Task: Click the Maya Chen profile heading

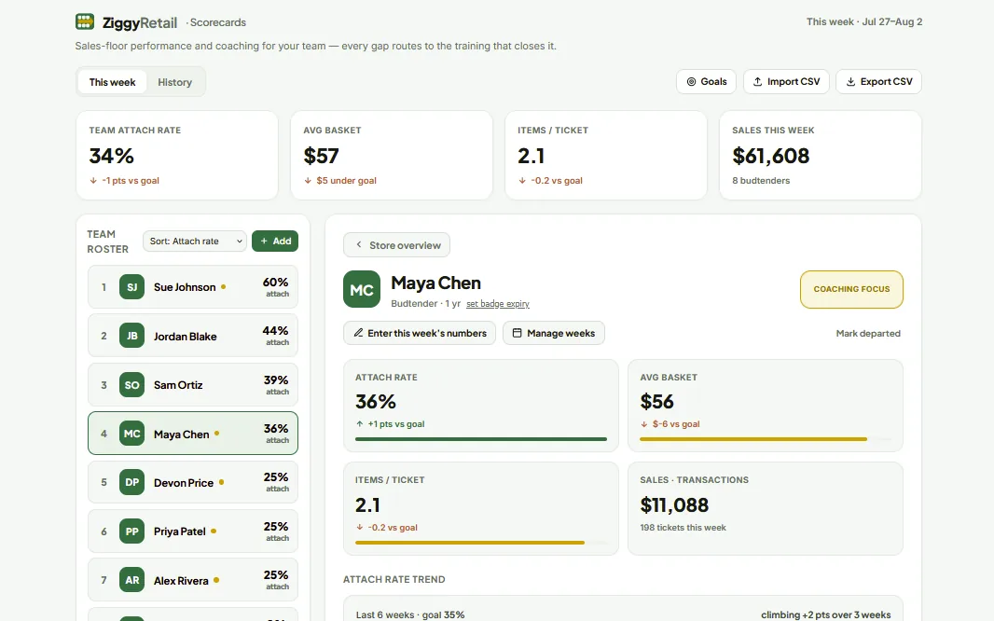Action: 436,283
